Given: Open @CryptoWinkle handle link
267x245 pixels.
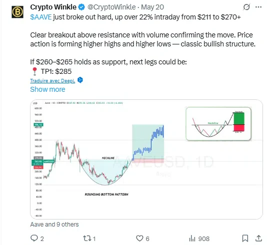Looking at the screenshot, I should pyautogui.click(x=111, y=7).
